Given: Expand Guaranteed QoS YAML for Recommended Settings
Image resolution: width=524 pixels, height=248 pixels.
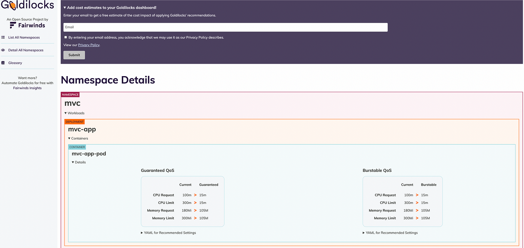Looking at the screenshot, I should pos(168,233).
